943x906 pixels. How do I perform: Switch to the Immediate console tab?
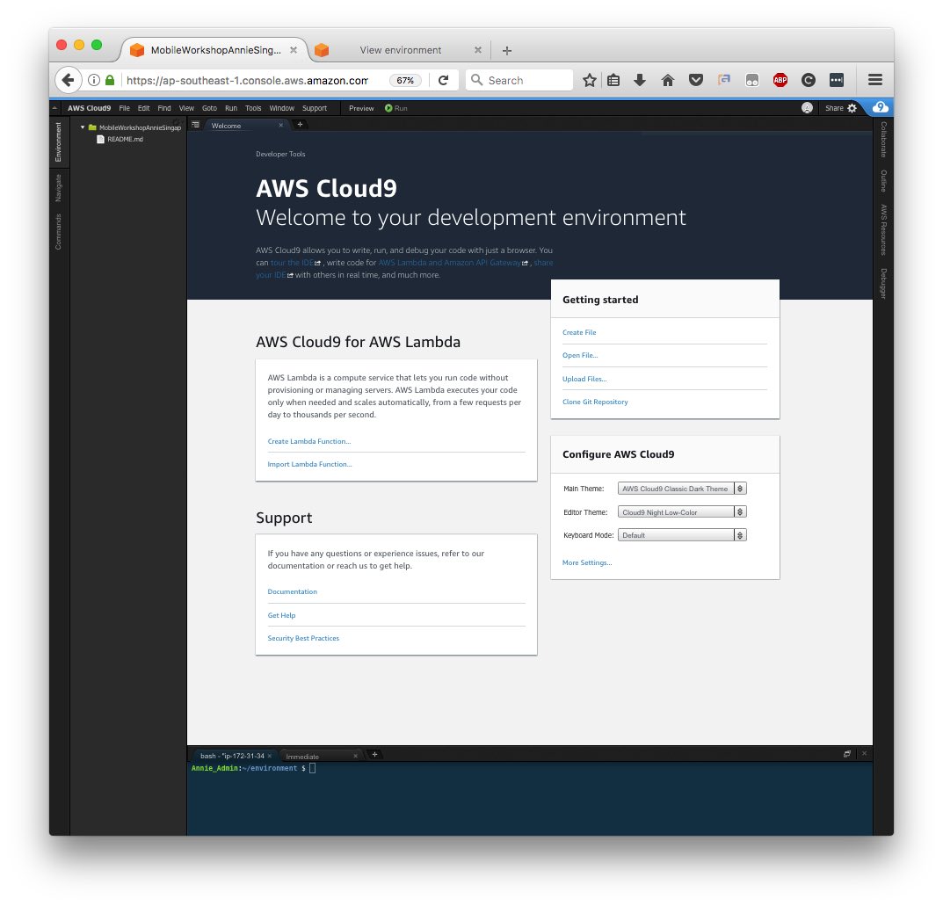point(321,757)
